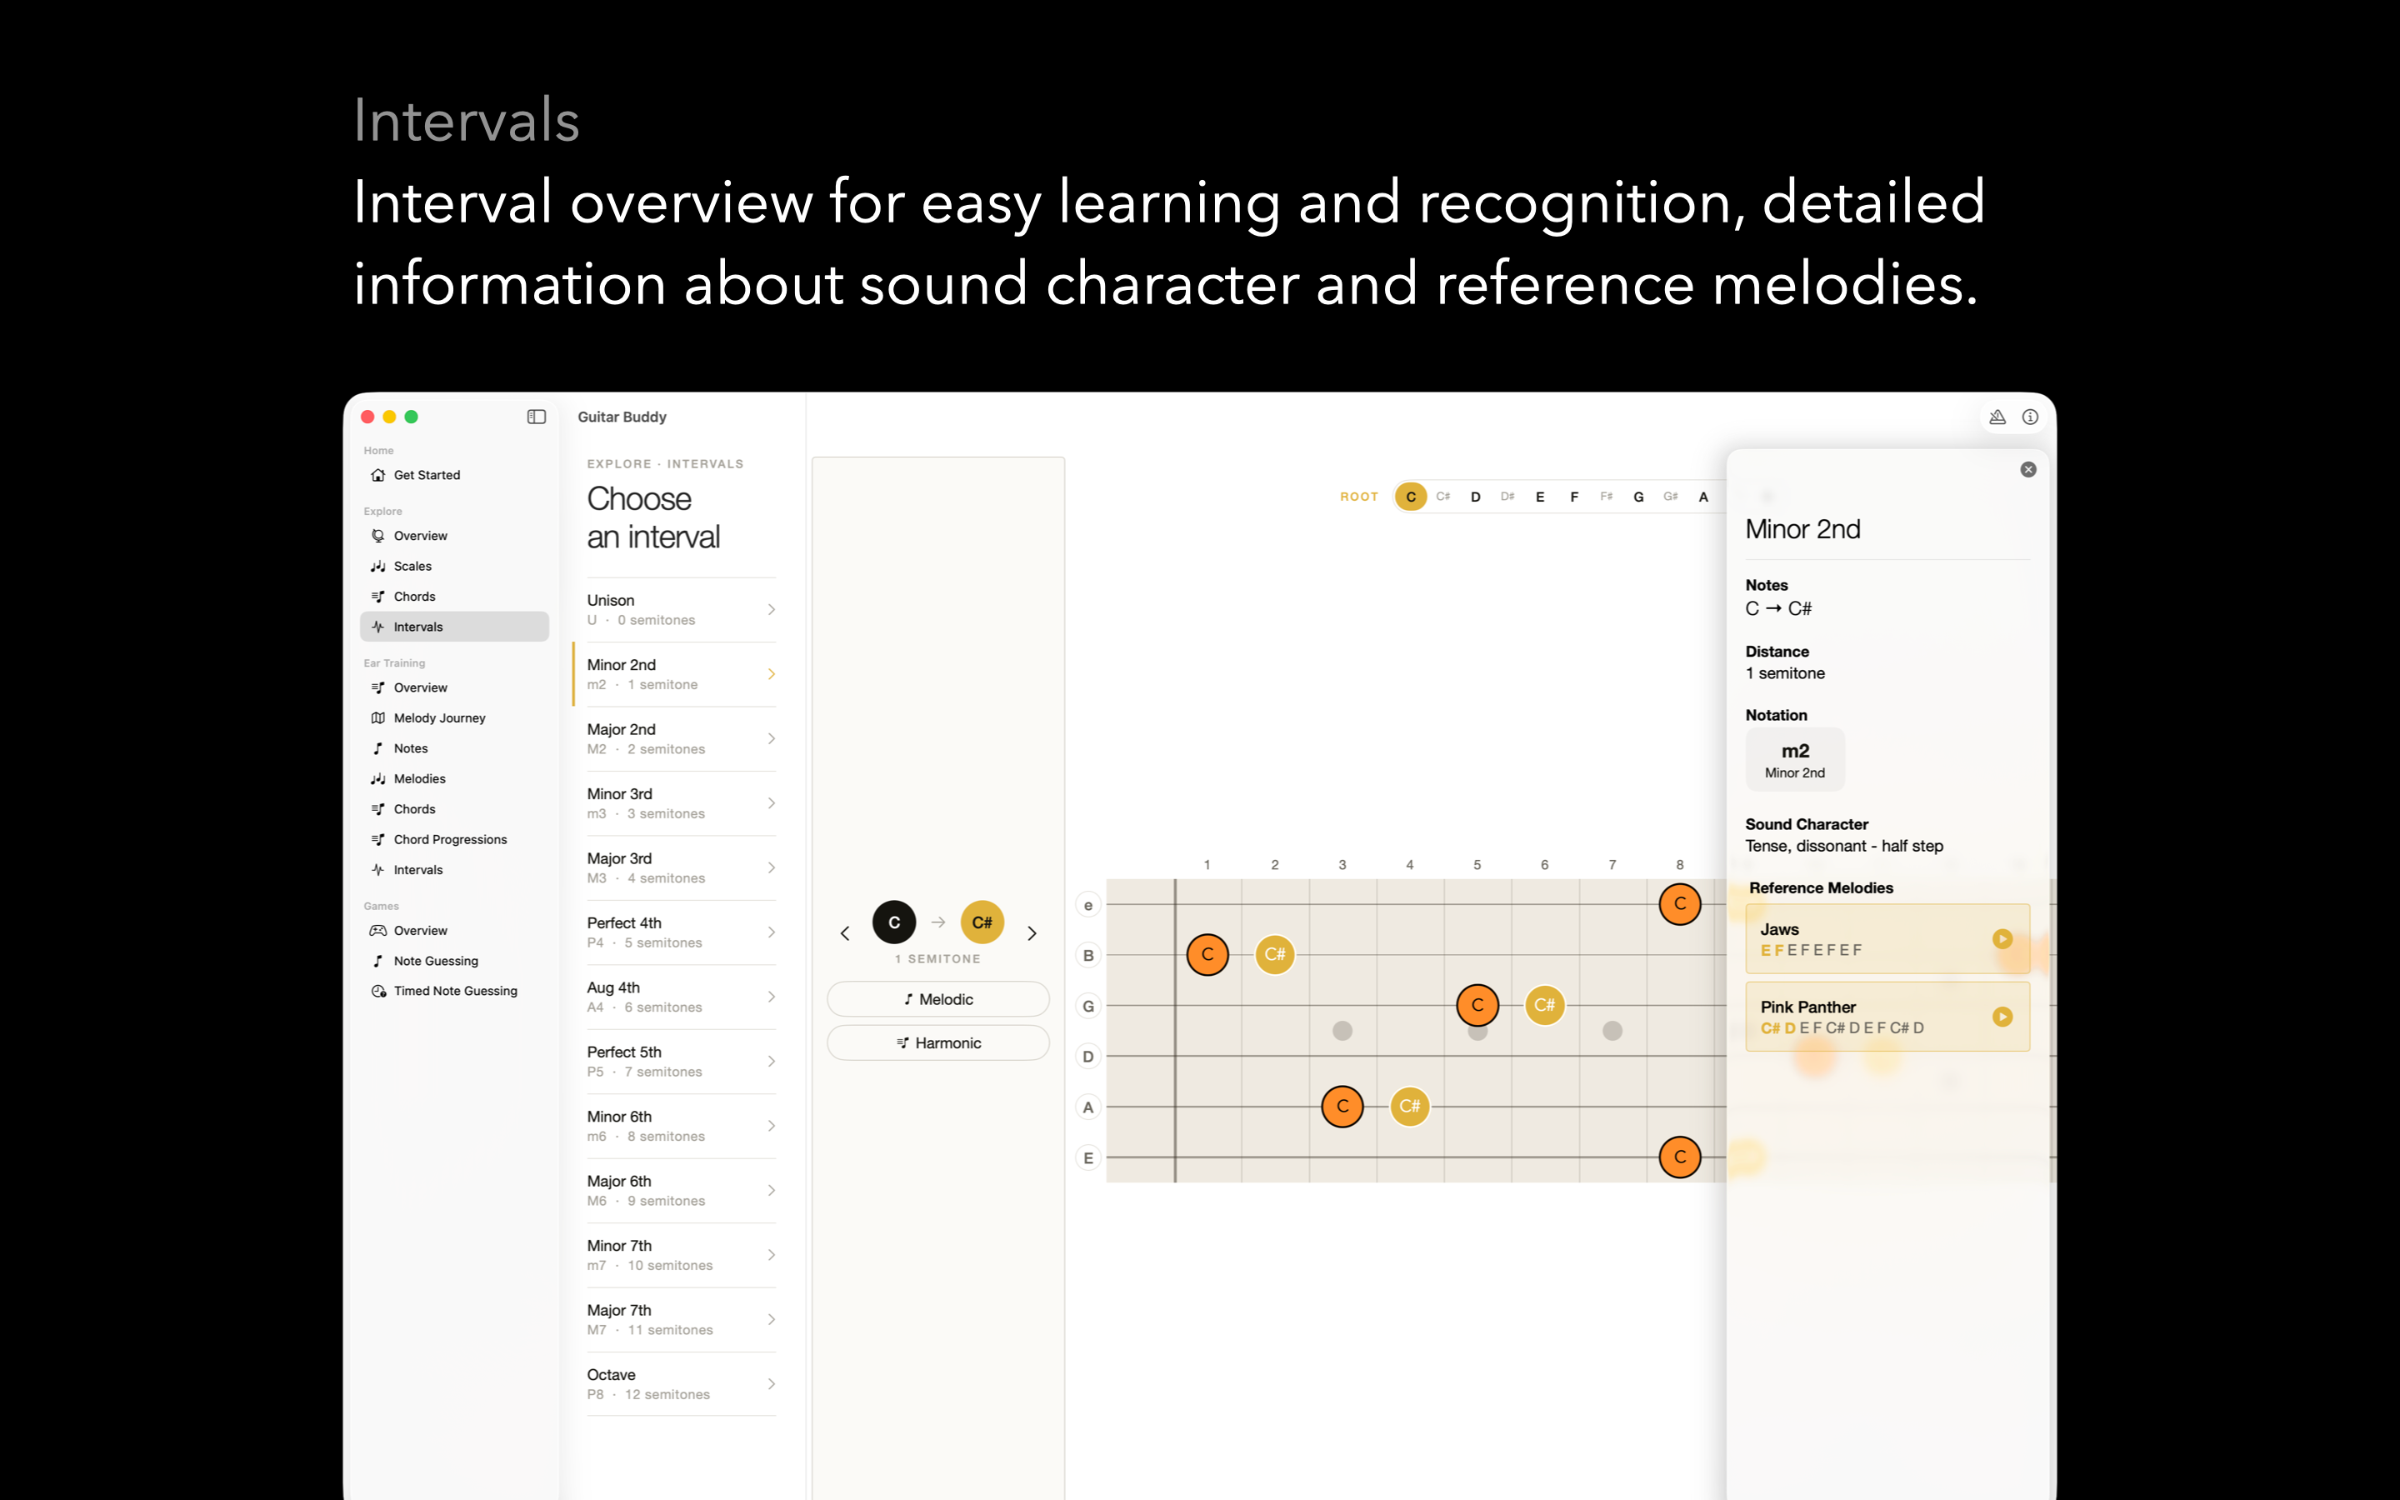Select Major 6th interval
This screenshot has height=1500, width=2400.
coord(680,1191)
